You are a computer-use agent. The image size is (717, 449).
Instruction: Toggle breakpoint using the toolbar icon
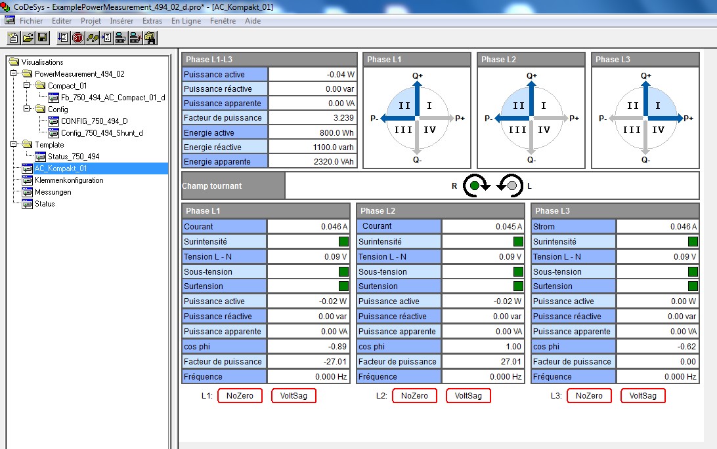click(x=106, y=37)
